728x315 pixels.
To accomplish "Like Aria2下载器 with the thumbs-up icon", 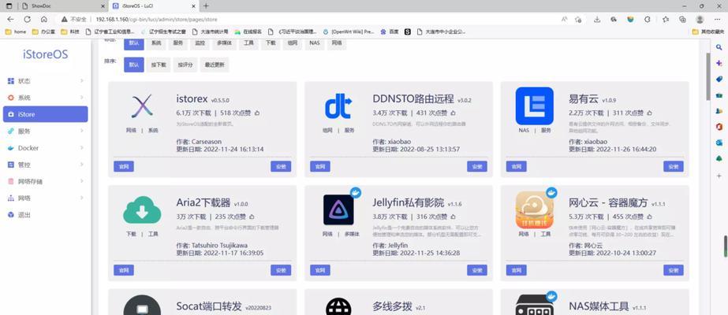I will pyautogui.click(x=252, y=217).
